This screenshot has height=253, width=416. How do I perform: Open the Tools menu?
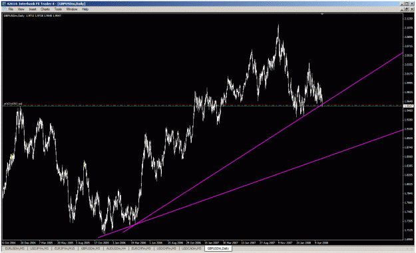point(58,9)
